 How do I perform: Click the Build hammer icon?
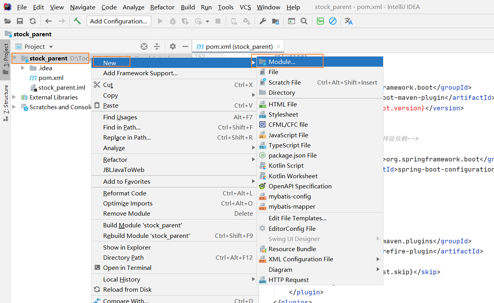77,21
